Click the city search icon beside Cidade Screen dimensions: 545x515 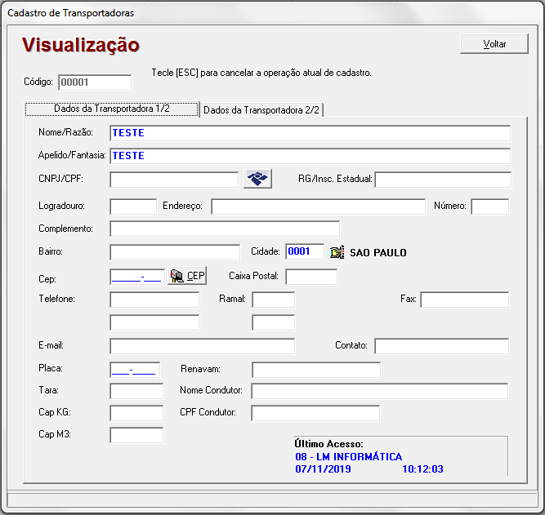[x=337, y=252]
